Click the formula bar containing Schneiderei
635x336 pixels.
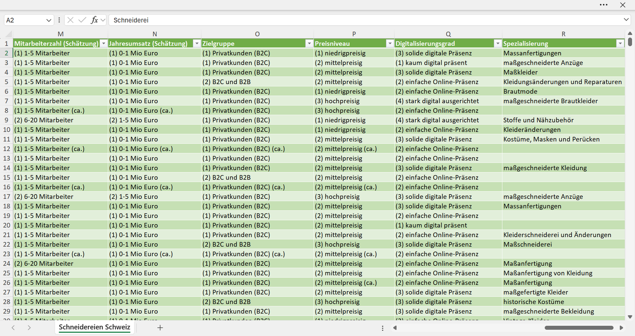(365, 20)
